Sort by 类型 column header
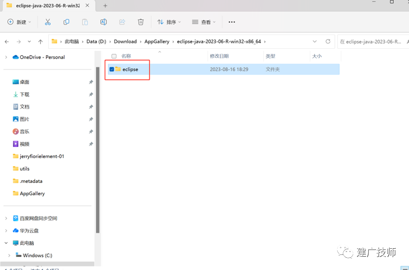This screenshot has height=270, width=409. pyautogui.click(x=270, y=56)
